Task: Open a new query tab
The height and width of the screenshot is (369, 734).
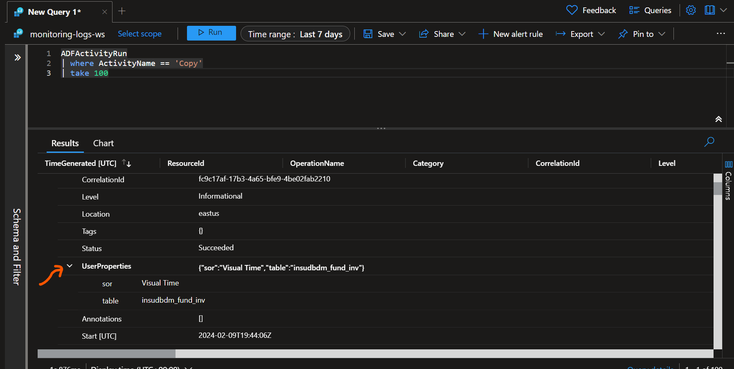Action: click(122, 11)
